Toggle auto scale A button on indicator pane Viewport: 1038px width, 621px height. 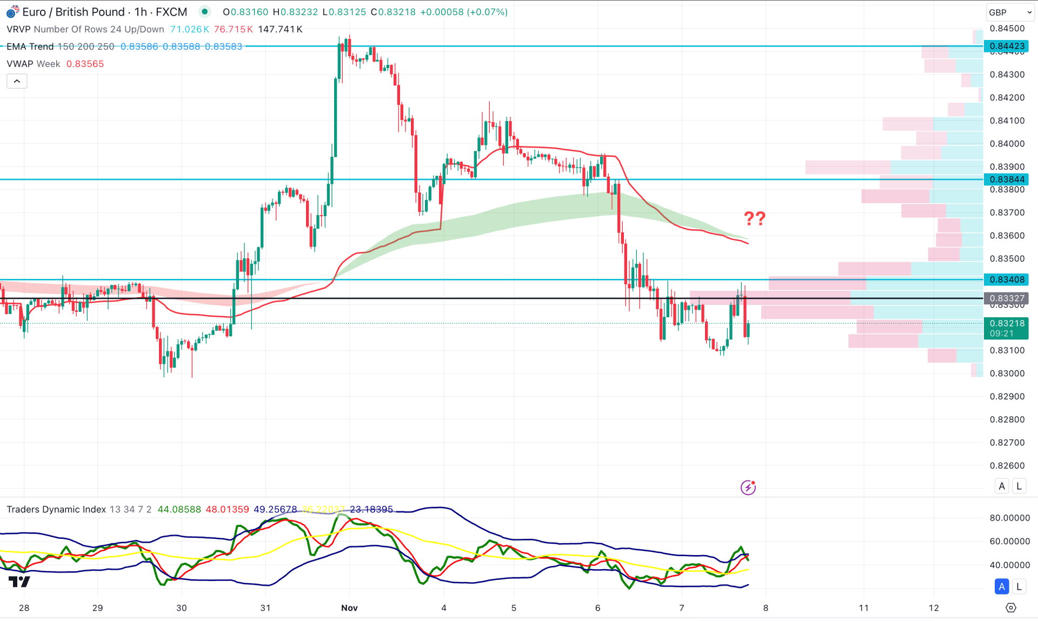(1002, 586)
